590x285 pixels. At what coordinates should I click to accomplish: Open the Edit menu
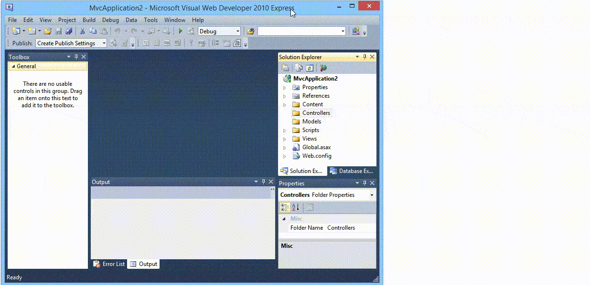pos(28,20)
